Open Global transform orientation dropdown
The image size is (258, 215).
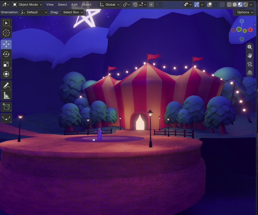[110, 5]
